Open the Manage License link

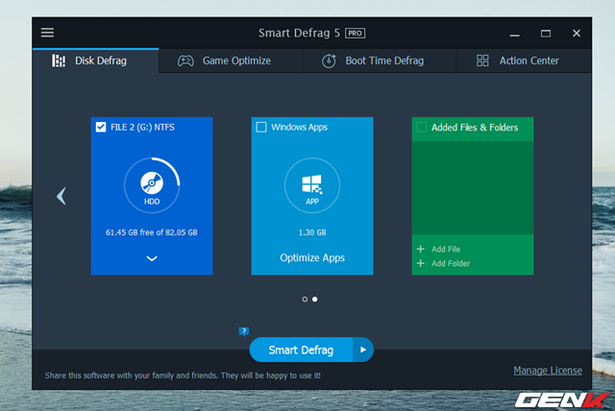click(548, 371)
